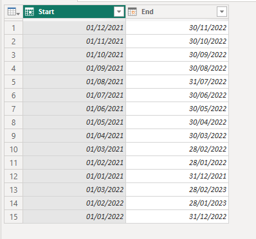
Task: Select row number 10
Action: tap(14, 149)
